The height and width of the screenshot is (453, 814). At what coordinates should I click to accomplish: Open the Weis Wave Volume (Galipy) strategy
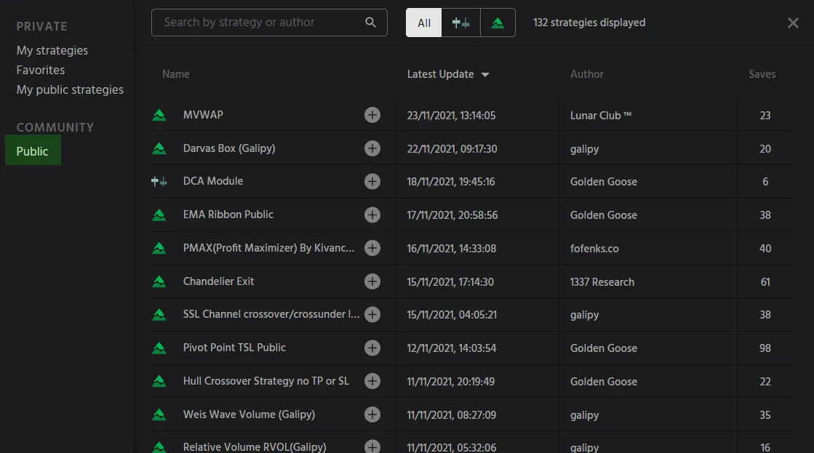pyautogui.click(x=249, y=414)
